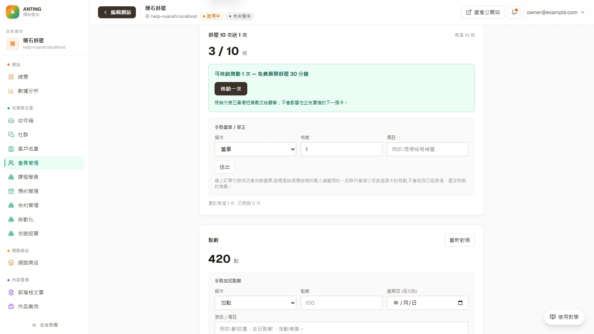Click the 重新對帳 button
This screenshot has height=334, width=594.
460,240
